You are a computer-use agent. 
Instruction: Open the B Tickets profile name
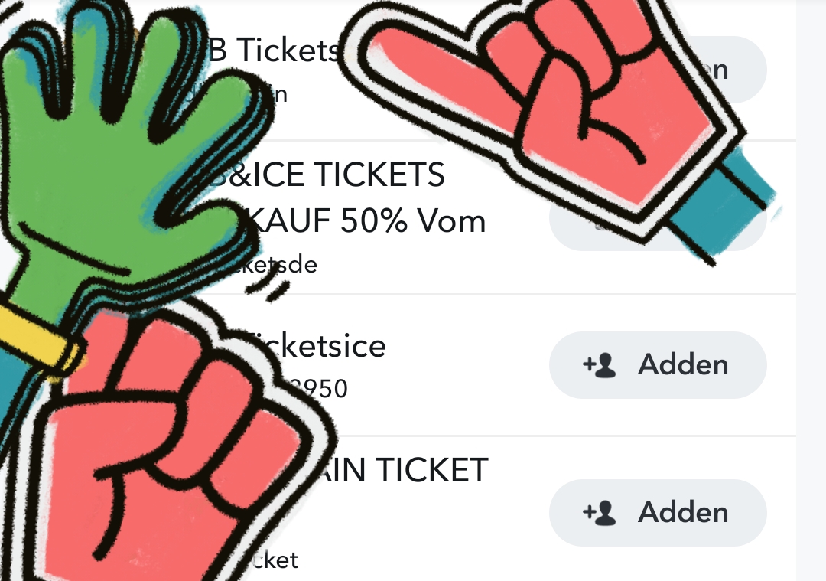tap(274, 51)
